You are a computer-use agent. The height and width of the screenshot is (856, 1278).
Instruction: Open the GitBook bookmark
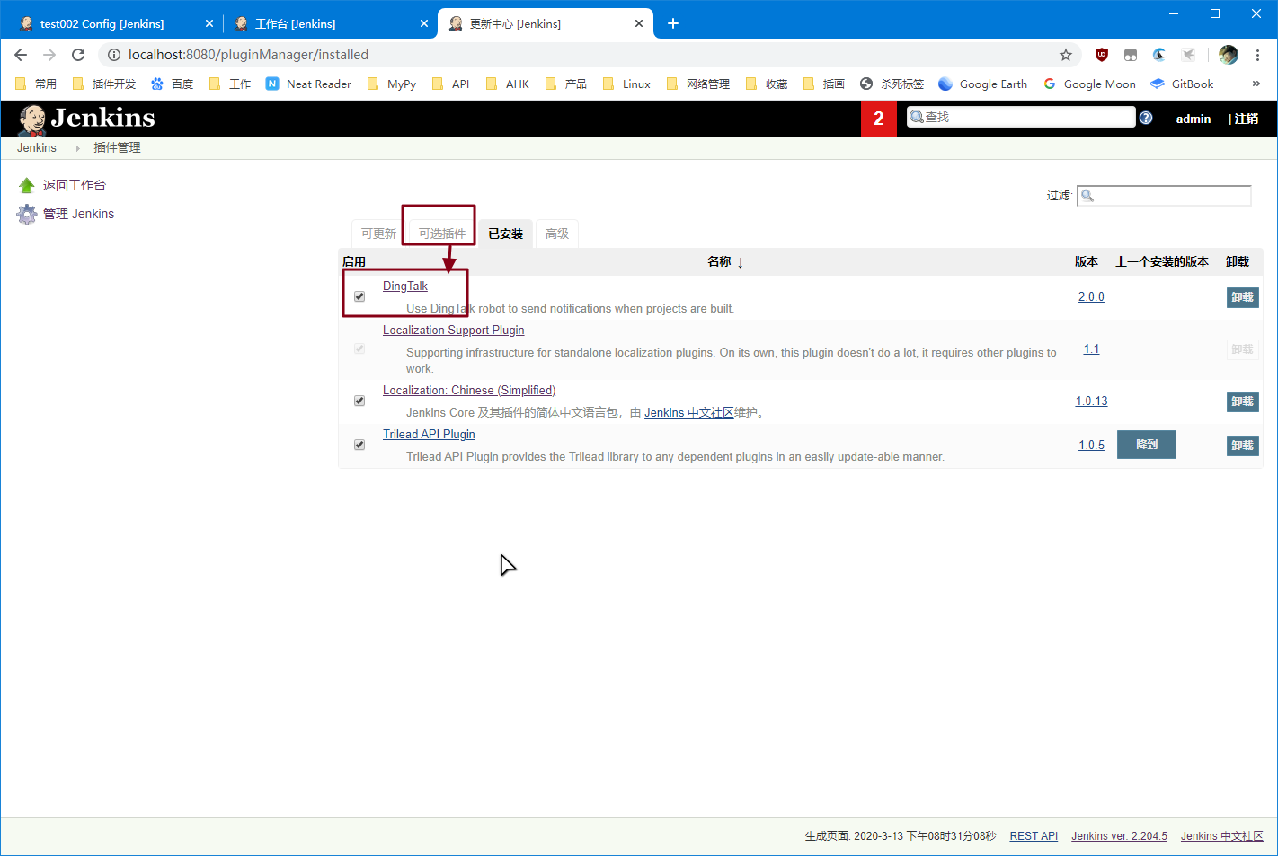point(1182,84)
